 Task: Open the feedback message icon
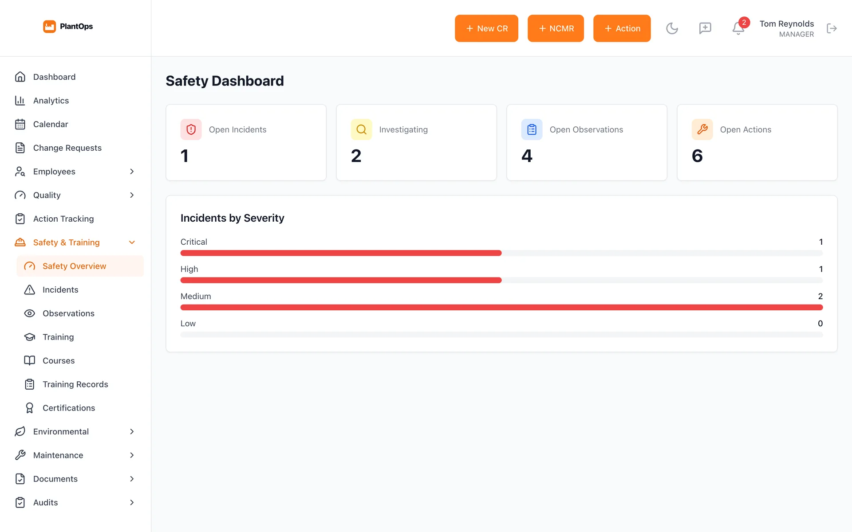(x=705, y=28)
